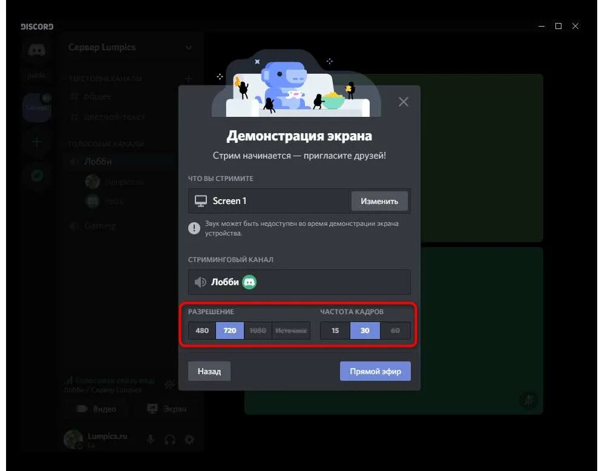Start the stream with Прямой эфир
The height and width of the screenshot is (471, 599).
tap(375, 371)
